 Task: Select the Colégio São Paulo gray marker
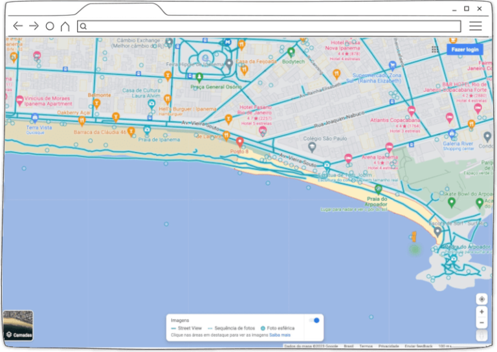pos(312,147)
